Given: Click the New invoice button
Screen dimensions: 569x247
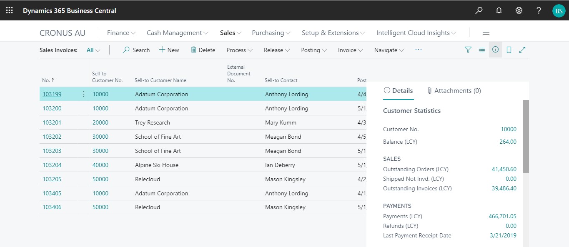Looking at the screenshot, I should coord(169,50).
